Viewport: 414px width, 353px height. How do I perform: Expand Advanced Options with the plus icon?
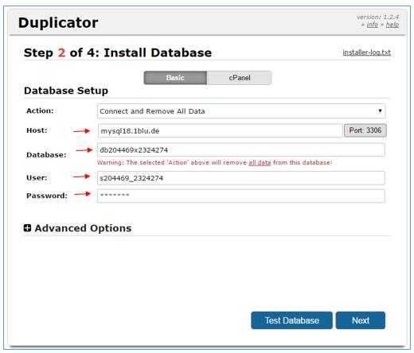tap(27, 228)
